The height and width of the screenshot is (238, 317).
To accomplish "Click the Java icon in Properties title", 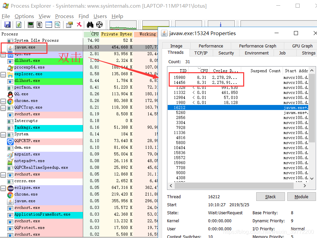I will (164, 33).
